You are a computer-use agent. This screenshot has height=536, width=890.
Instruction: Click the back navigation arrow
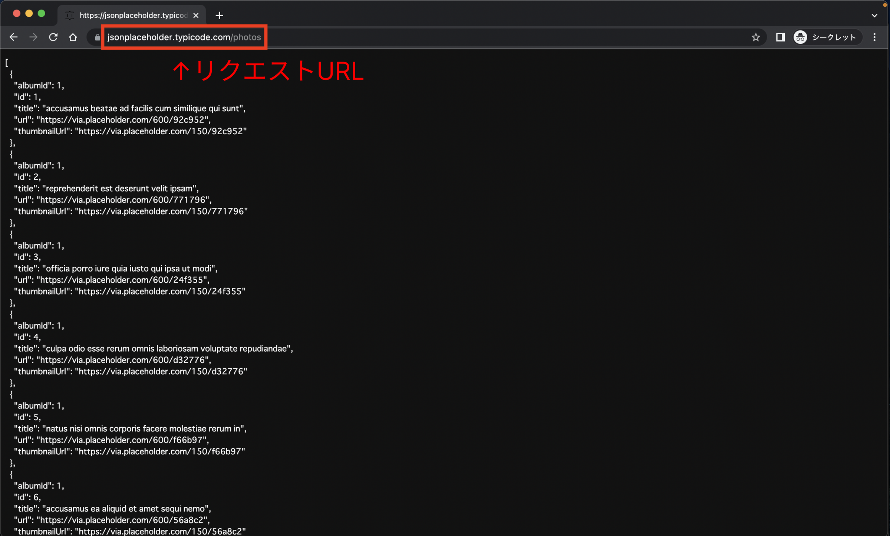[x=14, y=37]
